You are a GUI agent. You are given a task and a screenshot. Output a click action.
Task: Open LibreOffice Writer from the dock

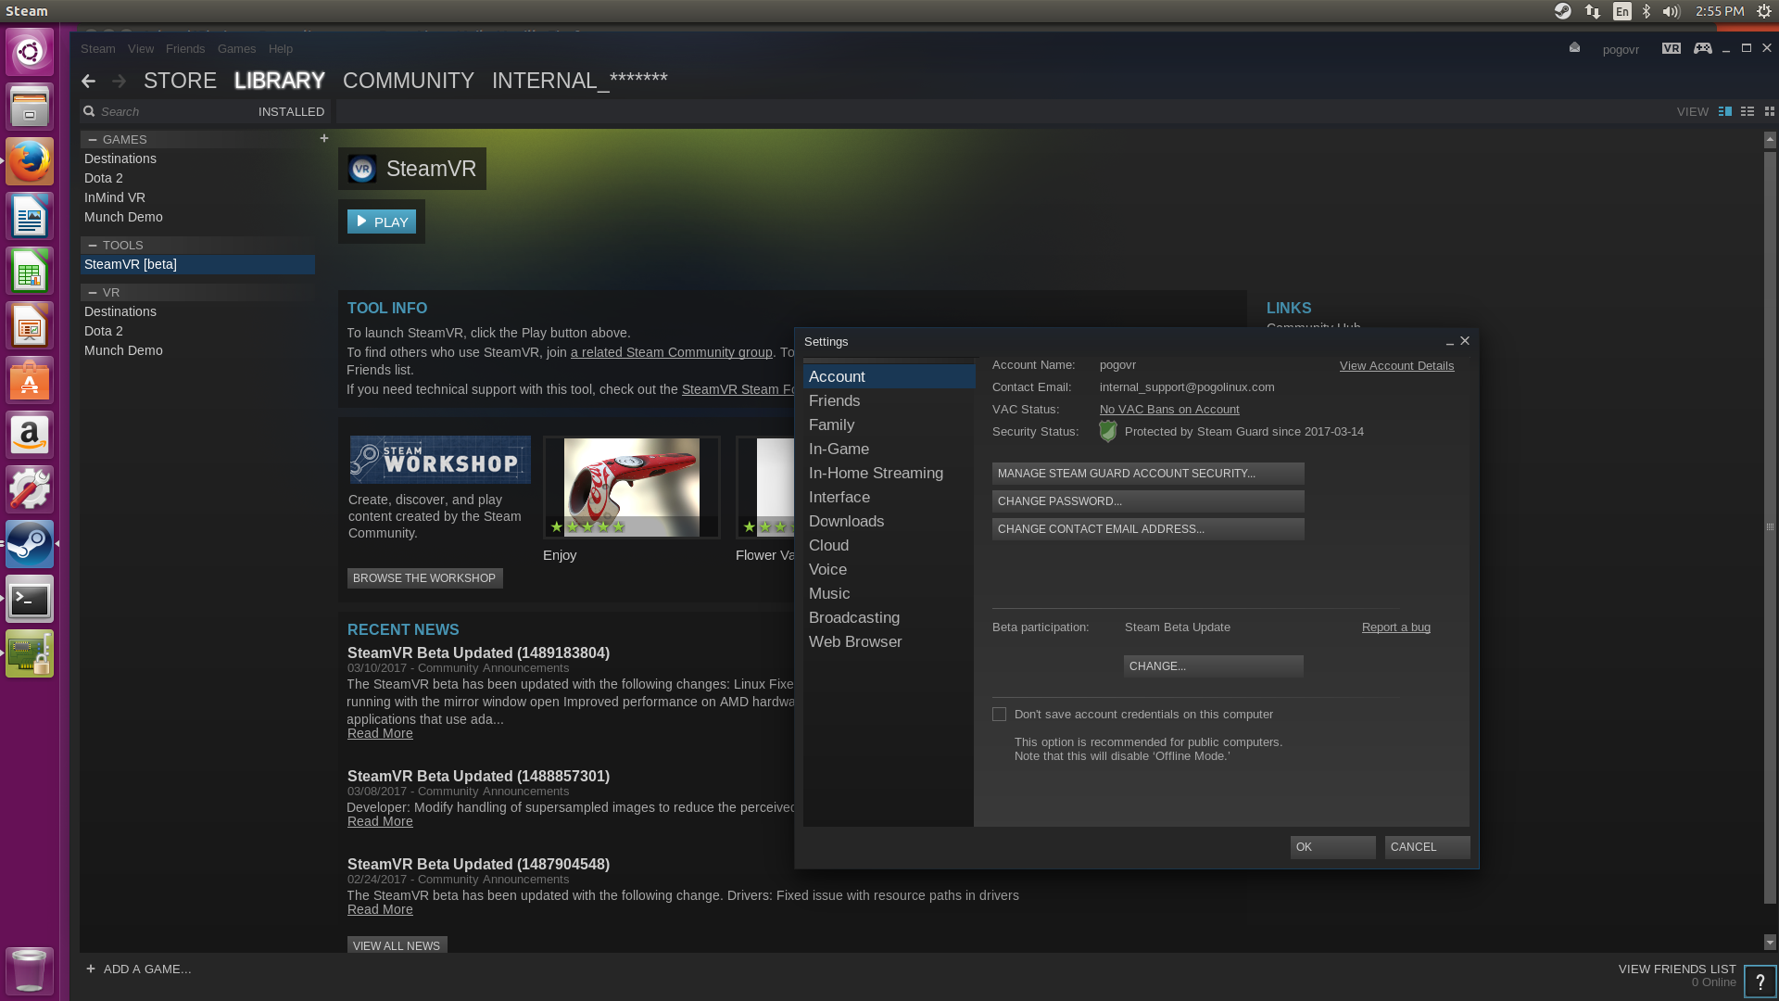(x=30, y=217)
